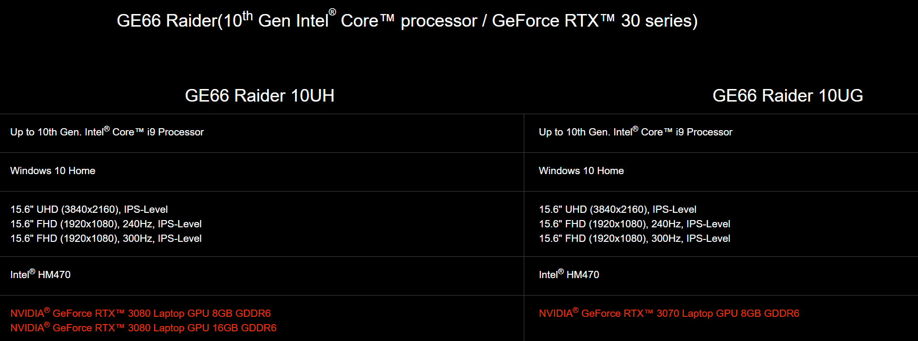
Task: Click 10UH UHD 3840x2160 display line
Action: tap(89, 209)
